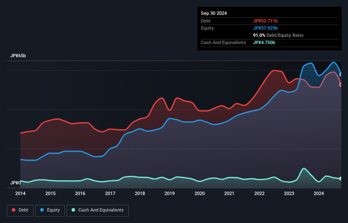Click the 2018 x-axis label

tap(140, 193)
